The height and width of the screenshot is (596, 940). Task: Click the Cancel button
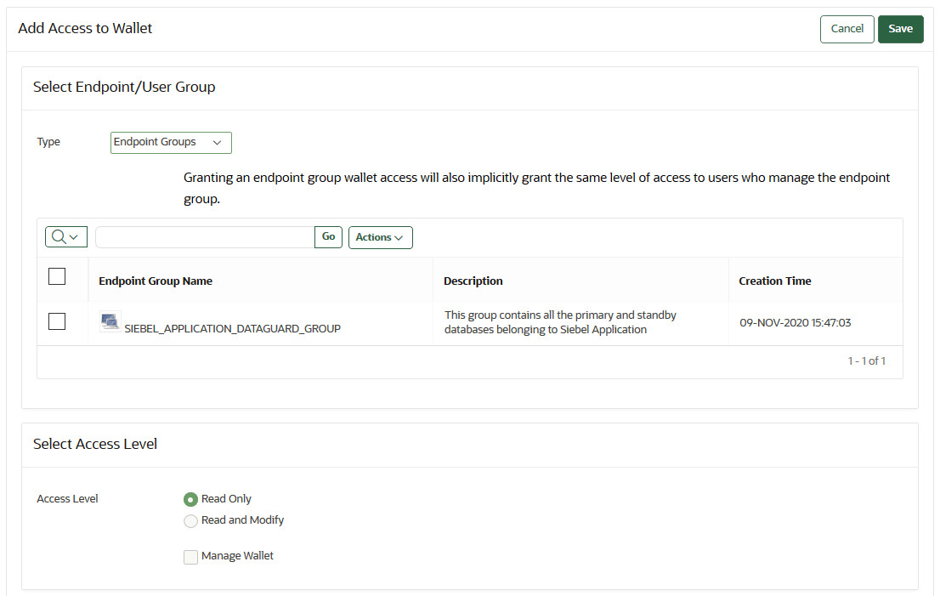click(x=847, y=28)
